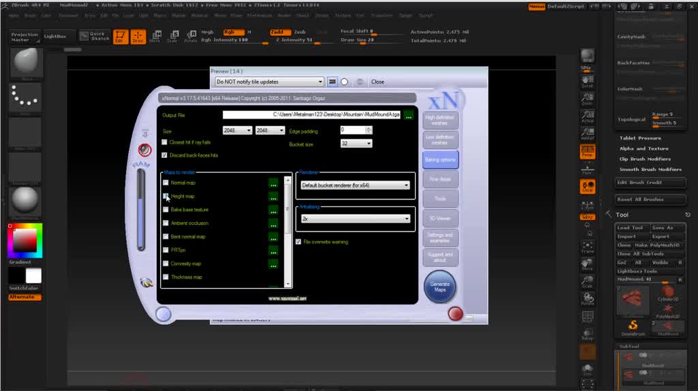The image size is (698, 391).
Task: Open Settings and examples tab
Action: [440, 238]
